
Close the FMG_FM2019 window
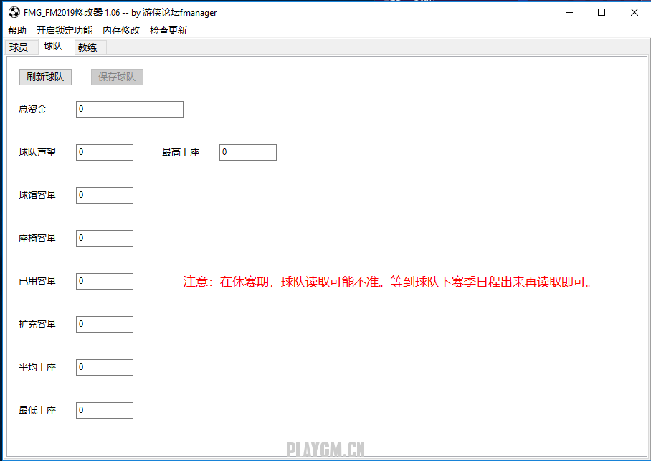click(634, 12)
